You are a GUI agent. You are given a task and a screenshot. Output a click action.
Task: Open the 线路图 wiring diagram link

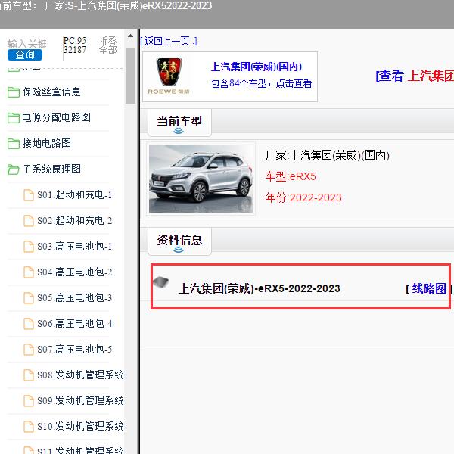429,288
